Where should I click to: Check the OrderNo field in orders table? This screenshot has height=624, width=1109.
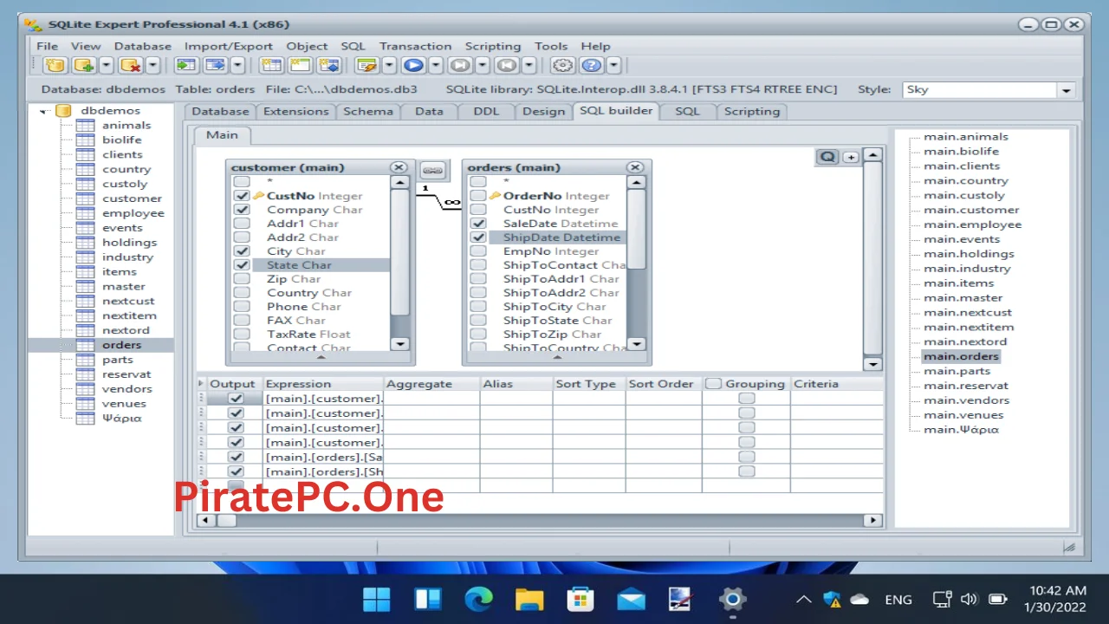(x=477, y=196)
